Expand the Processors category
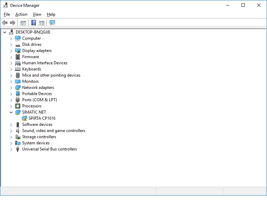 click(x=11, y=106)
